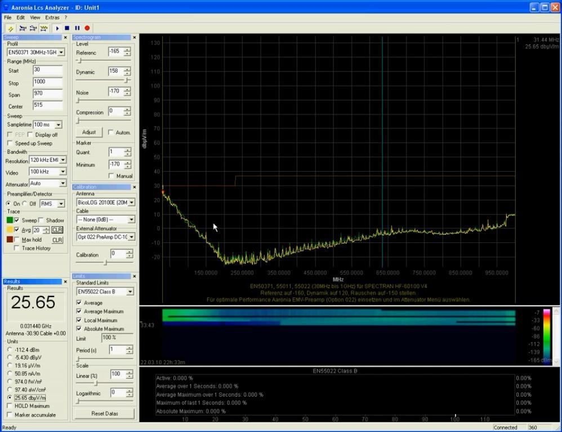
Task: Open the Antenna BicoLOG dropdown
Action: click(x=132, y=202)
